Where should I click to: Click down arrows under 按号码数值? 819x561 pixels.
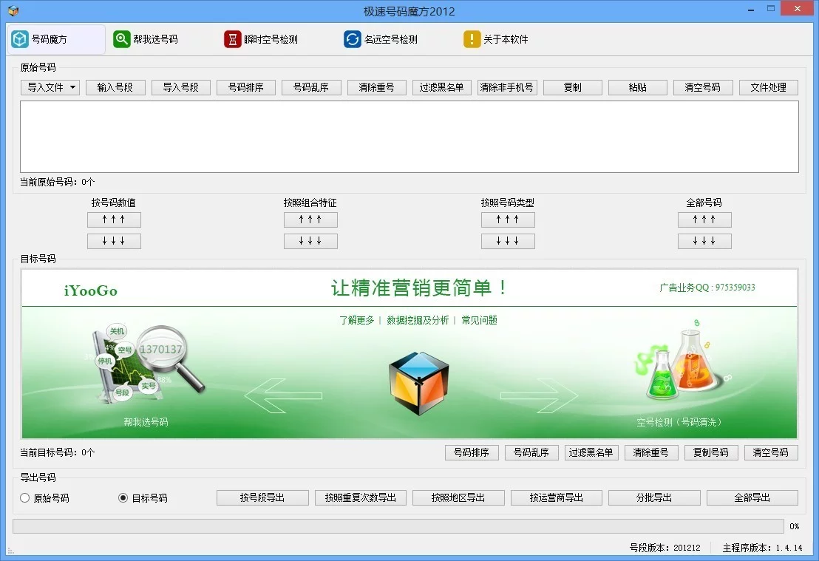(114, 241)
